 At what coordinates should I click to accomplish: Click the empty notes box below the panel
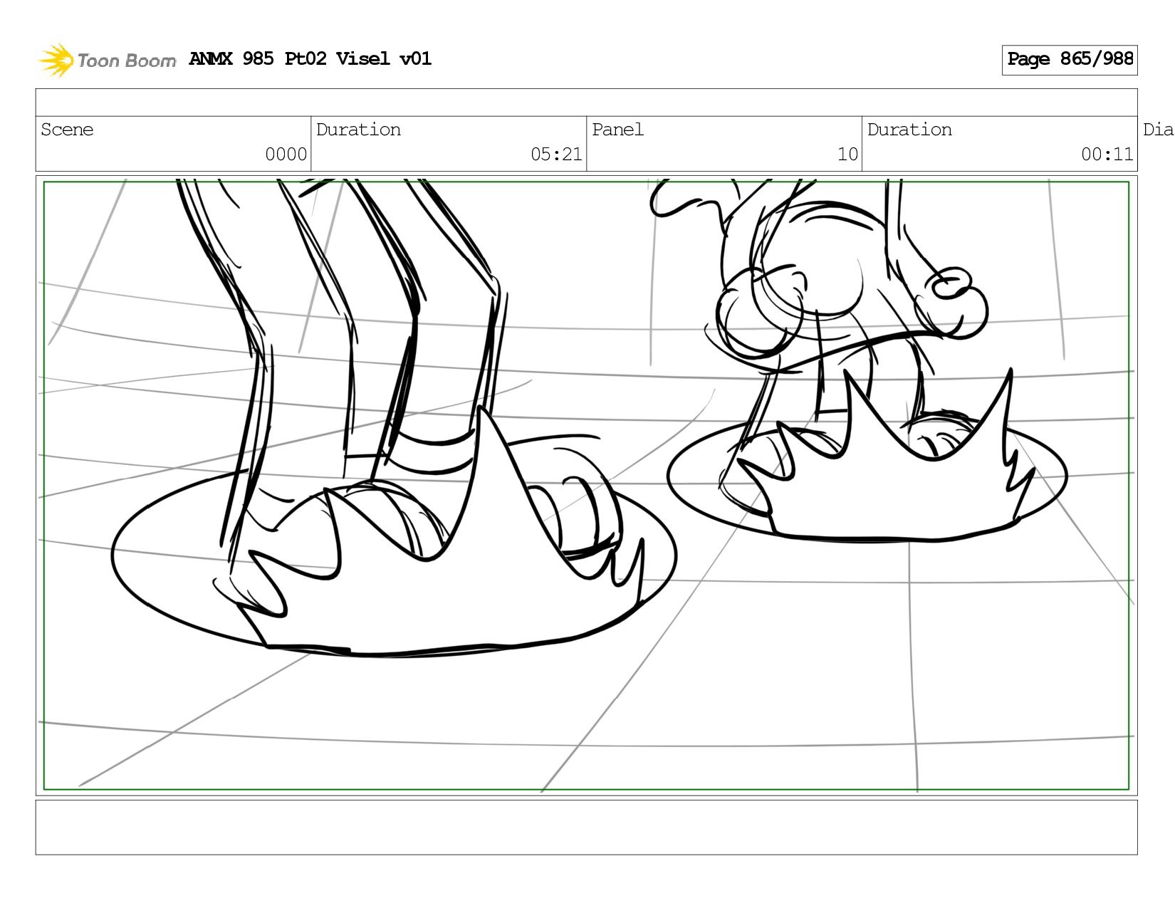click(586, 828)
